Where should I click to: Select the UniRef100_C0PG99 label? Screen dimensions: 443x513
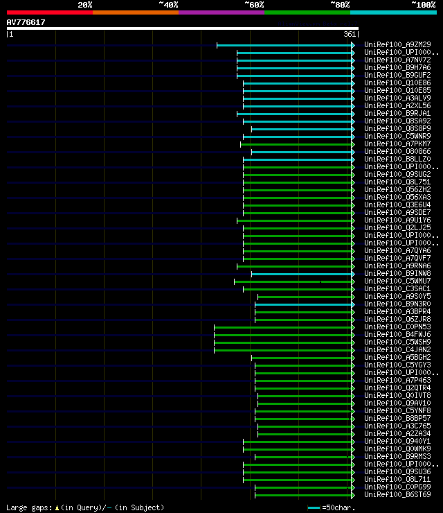click(397, 487)
